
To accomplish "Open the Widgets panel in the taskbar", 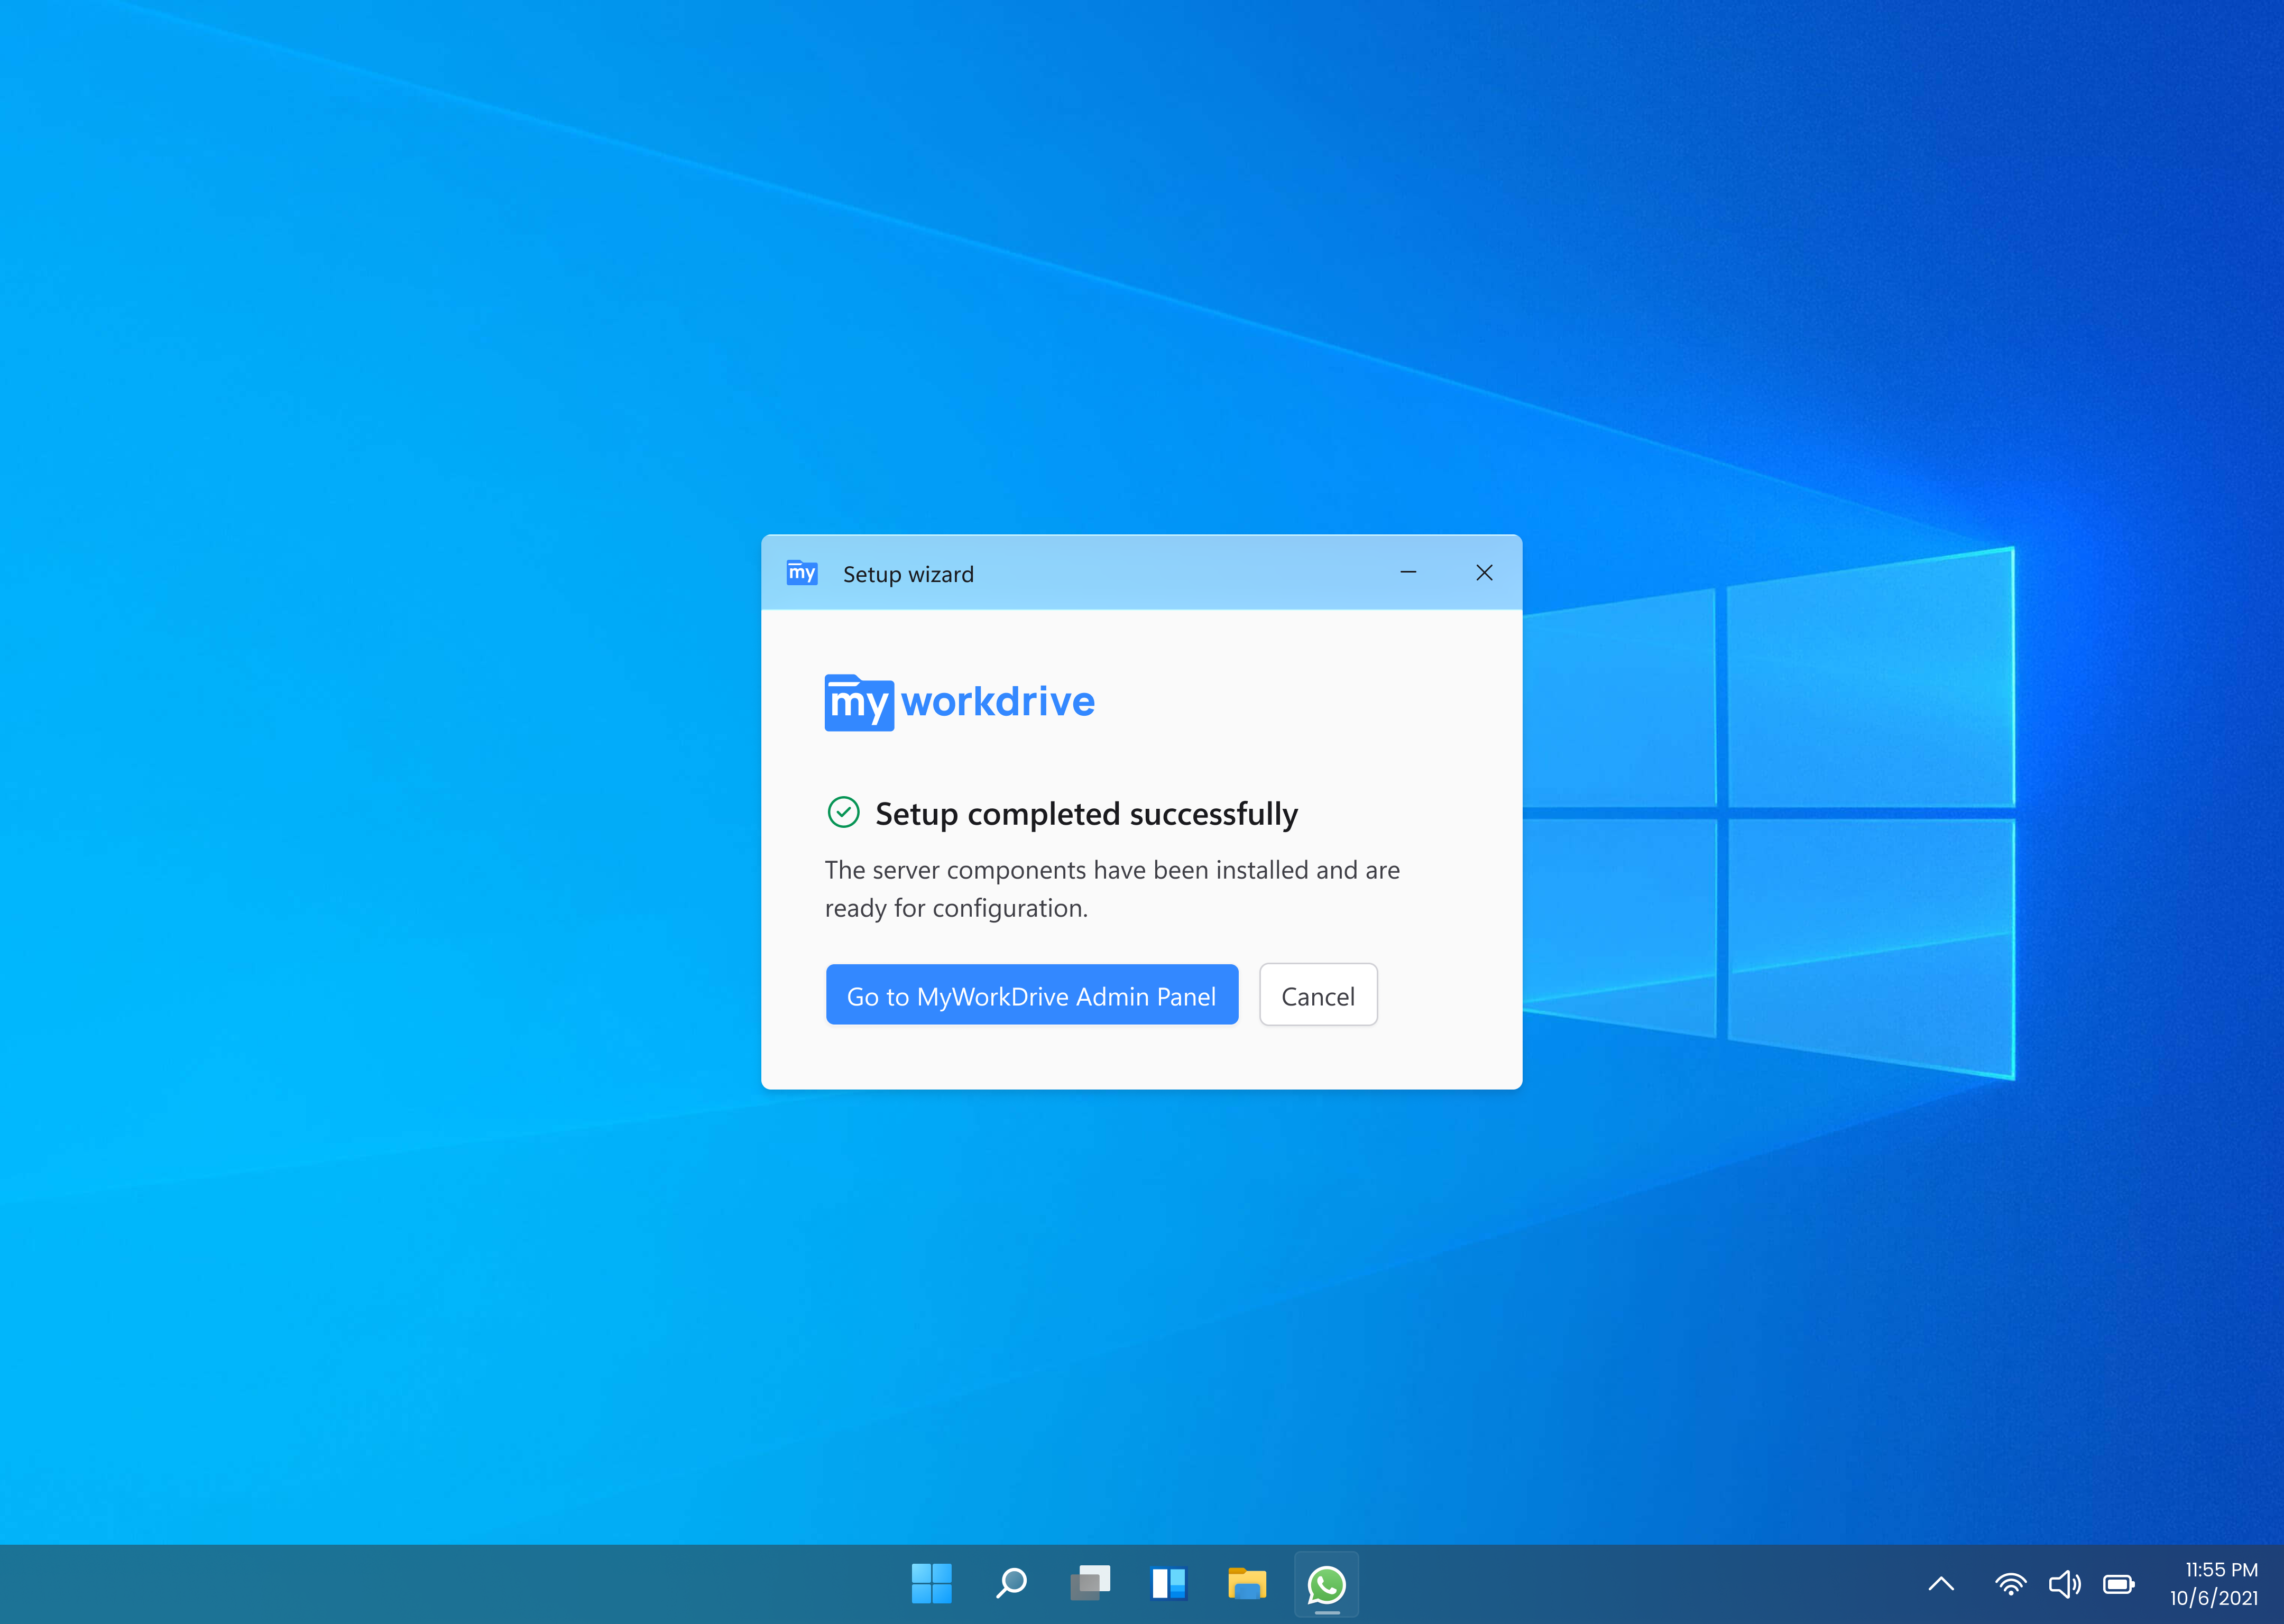I will pos(1168,1584).
